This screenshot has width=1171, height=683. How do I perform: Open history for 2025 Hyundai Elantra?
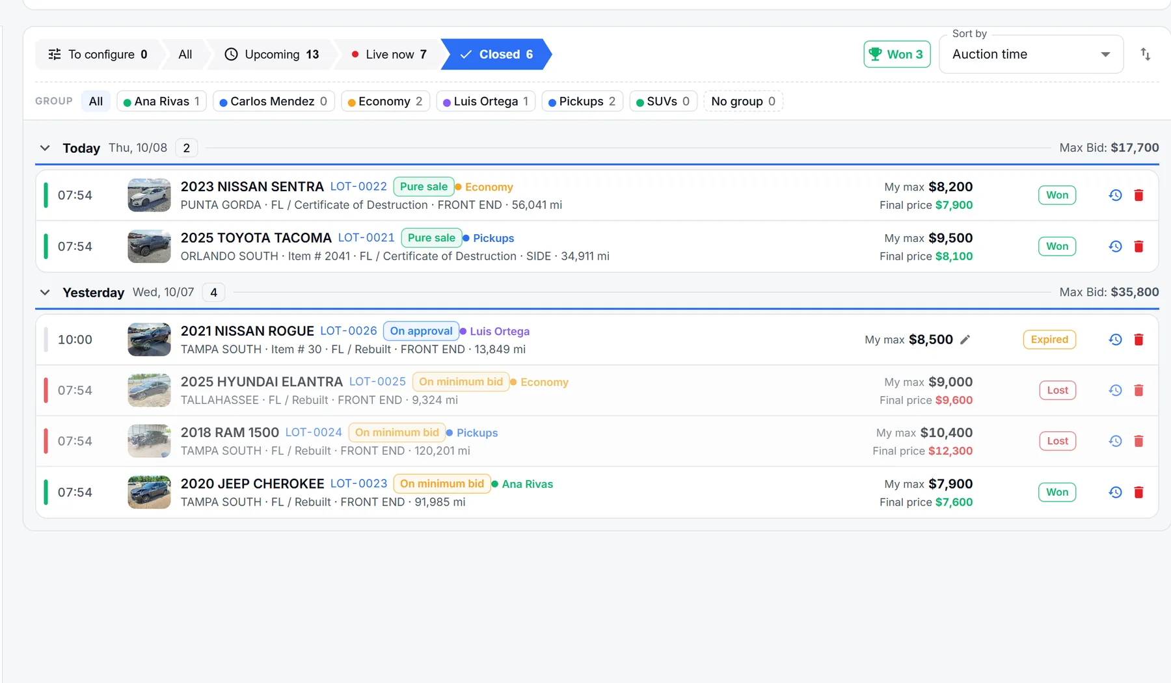(1115, 390)
